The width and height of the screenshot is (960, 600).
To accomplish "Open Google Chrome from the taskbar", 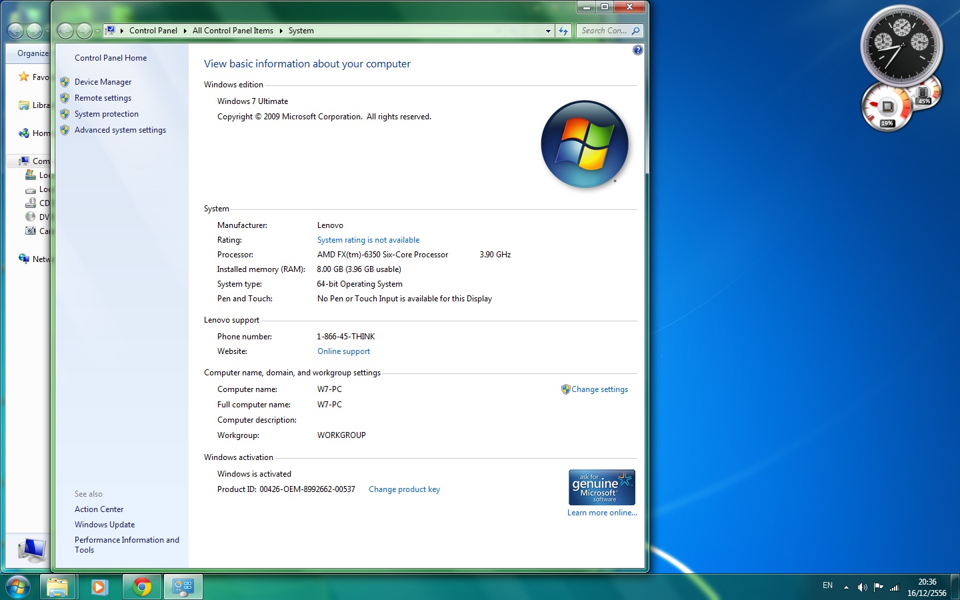I will pyautogui.click(x=141, y=587).
